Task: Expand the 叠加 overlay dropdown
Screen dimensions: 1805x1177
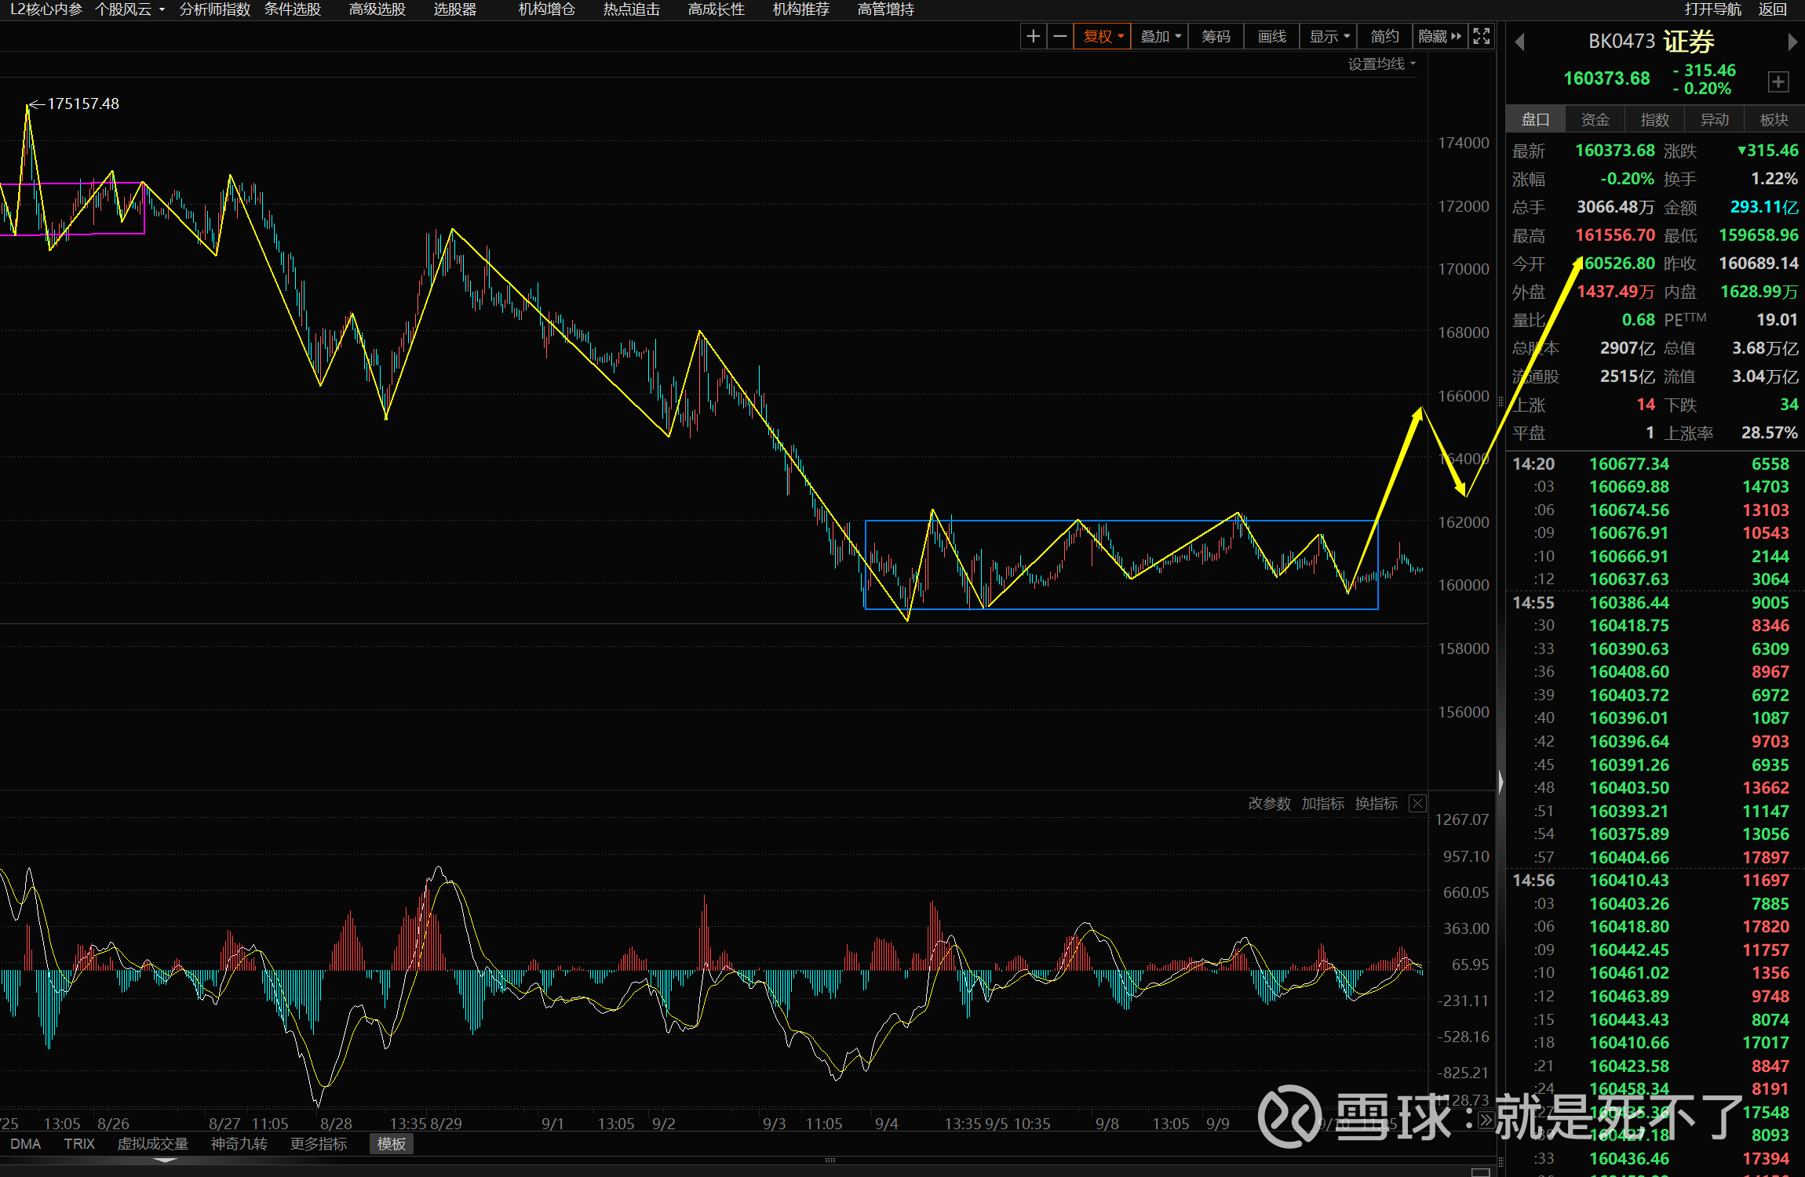Action: [x=1160, y=36]
